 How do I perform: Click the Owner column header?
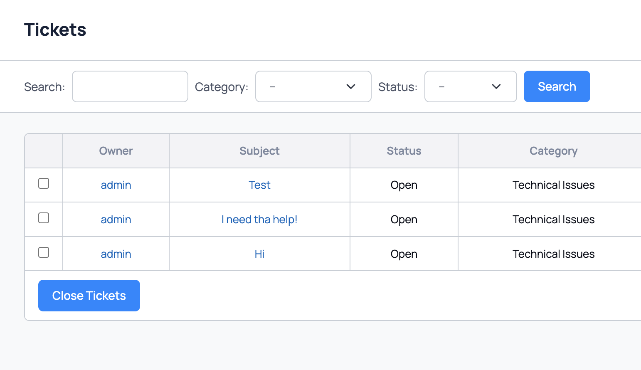tap(116, 151)
